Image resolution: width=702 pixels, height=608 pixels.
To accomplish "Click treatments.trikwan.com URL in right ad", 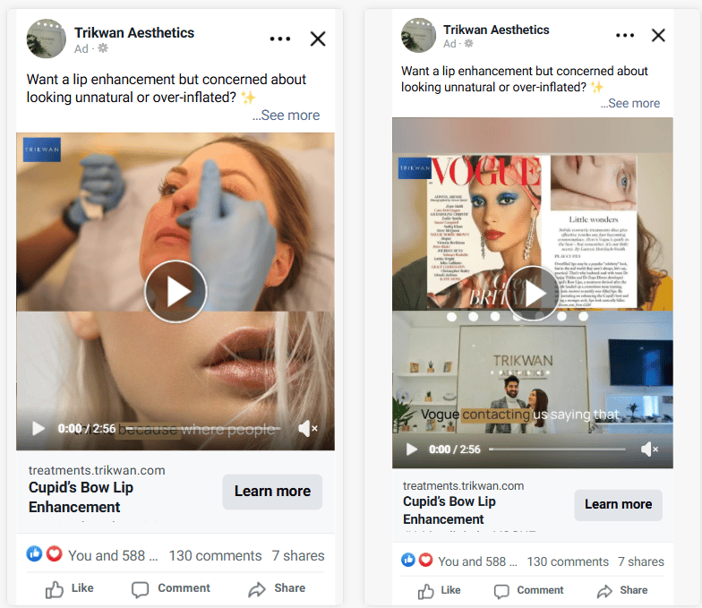I will (x=464, y=485).
